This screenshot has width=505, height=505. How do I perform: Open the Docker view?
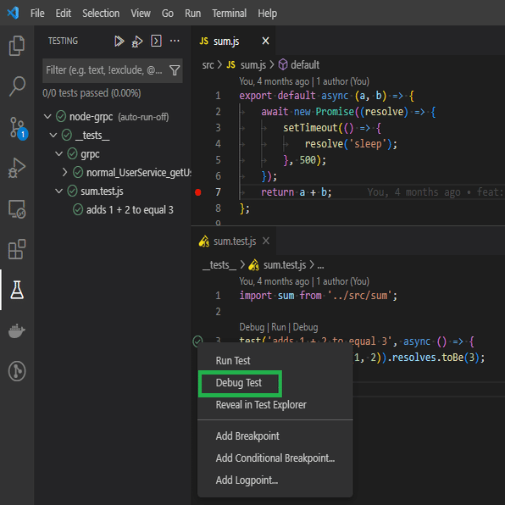17,330
